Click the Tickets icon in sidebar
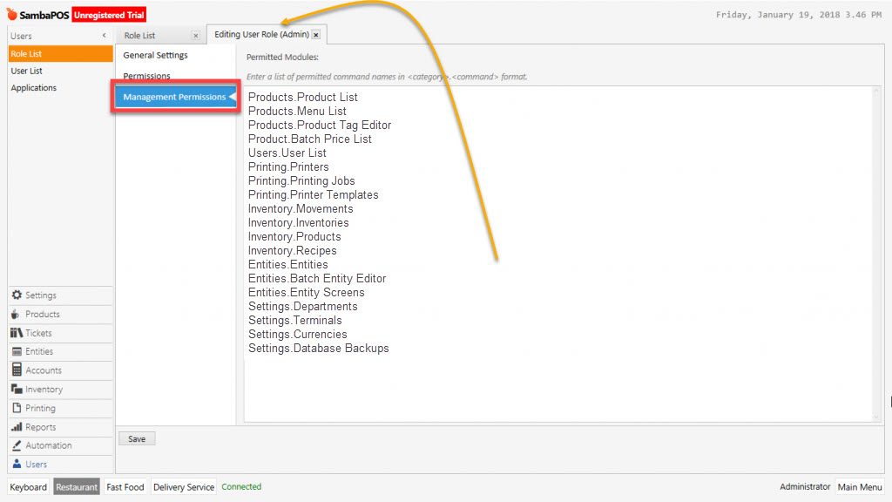This screenshot has width=892, height=502. [16, 333]
